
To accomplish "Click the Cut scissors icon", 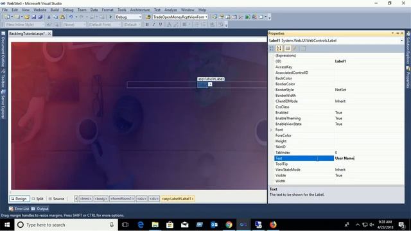I will tap(49, 17).
